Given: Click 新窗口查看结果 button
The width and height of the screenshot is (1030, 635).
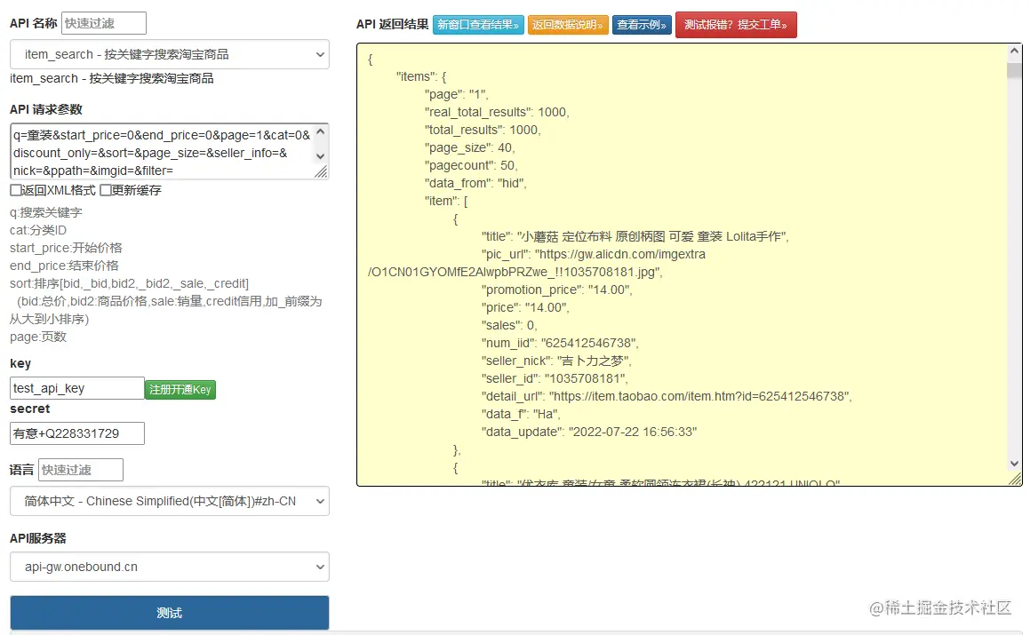Looking at the screenshot, I should pyautogui.click(x=478, y=25).
